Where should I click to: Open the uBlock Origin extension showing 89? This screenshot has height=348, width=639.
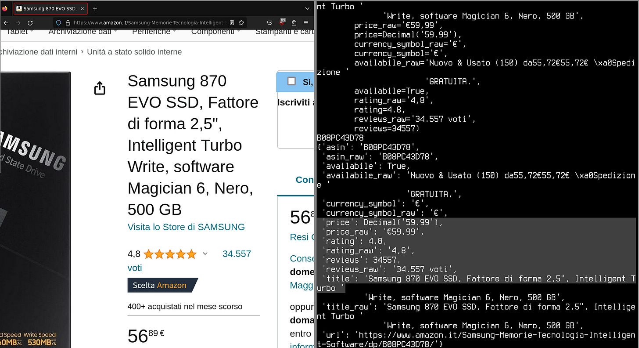282,22
